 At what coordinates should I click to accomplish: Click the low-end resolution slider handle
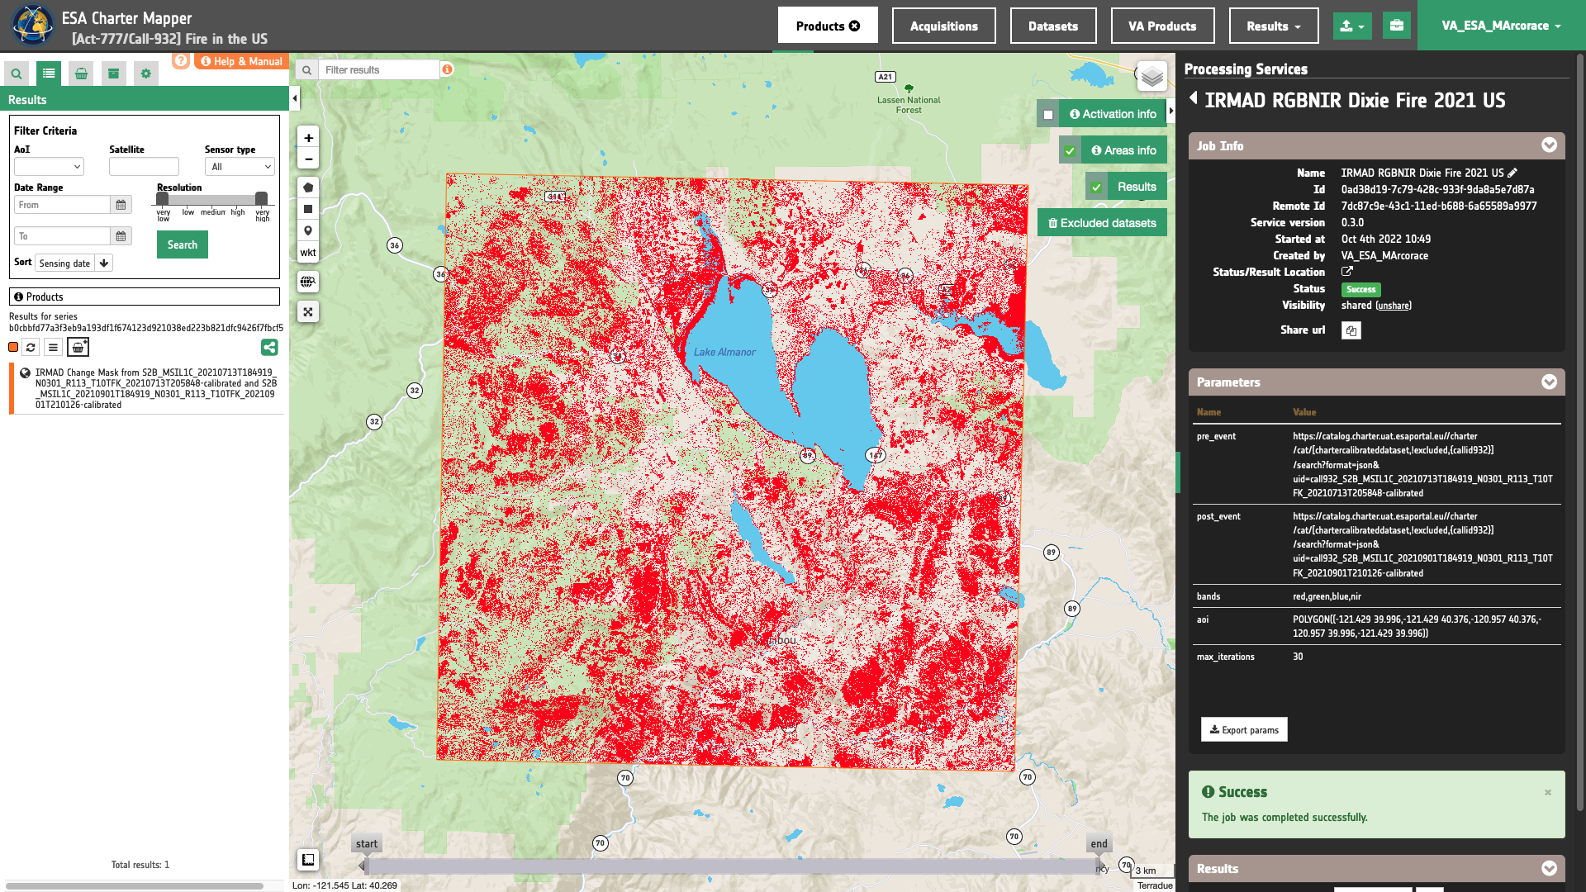coord(163,198)
